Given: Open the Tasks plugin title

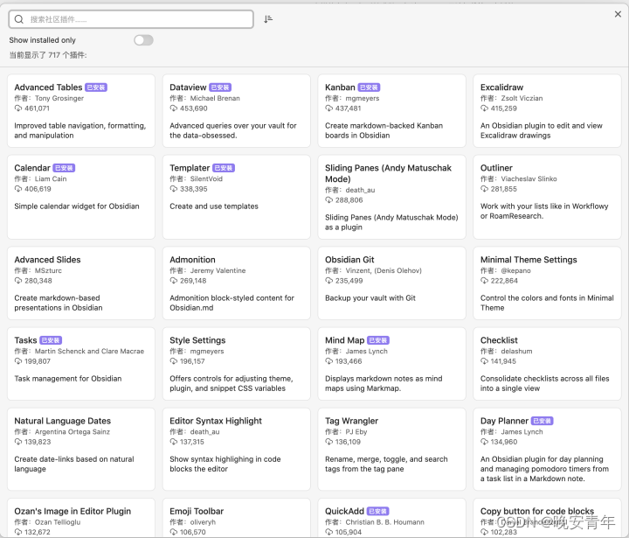Looking at the screenshot, I should (25, 340).
